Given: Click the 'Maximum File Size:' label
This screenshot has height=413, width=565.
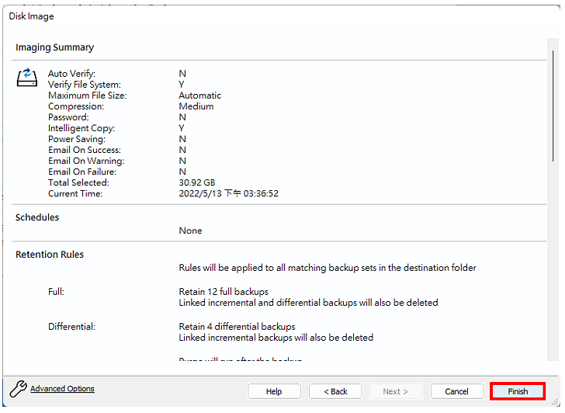Looking at the screenshot, I should click(x=87, y=95).
